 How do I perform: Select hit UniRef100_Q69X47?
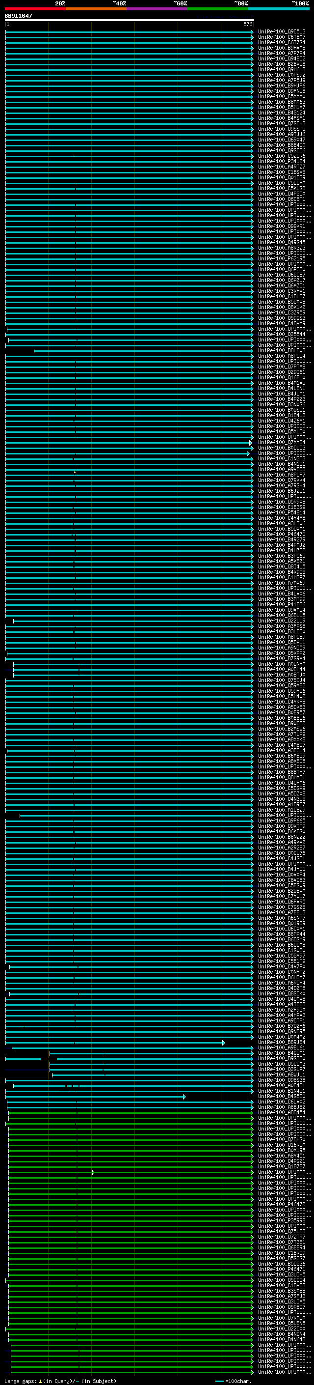[282, 140]
